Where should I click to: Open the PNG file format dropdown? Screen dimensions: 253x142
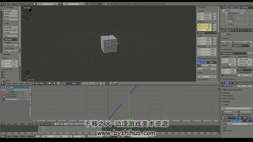(229, 118)
